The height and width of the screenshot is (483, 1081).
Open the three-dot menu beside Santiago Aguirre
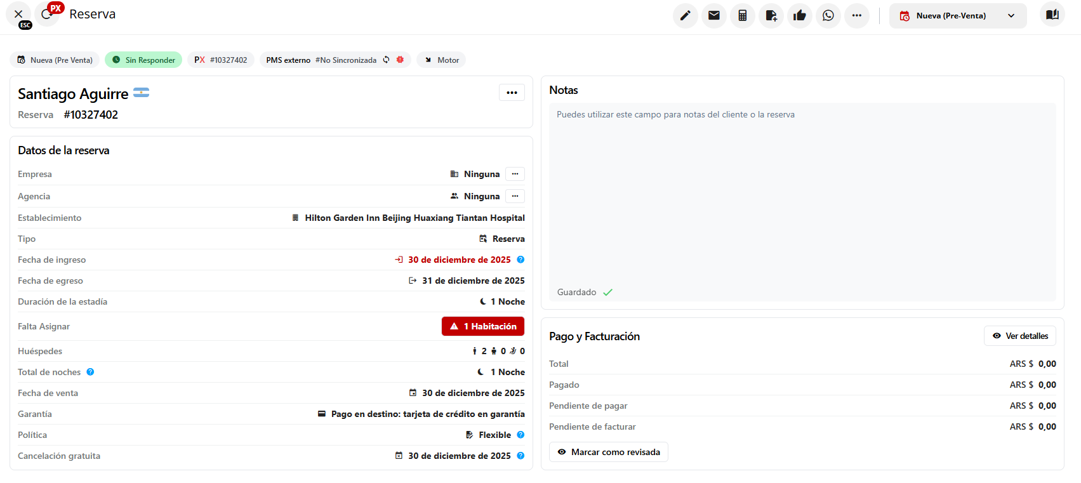[512, 93]
